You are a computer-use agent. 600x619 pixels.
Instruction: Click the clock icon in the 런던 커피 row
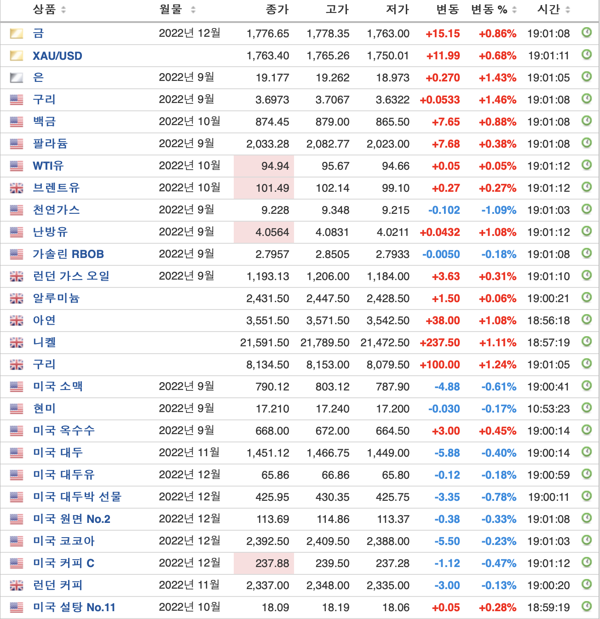click(587, 584)
